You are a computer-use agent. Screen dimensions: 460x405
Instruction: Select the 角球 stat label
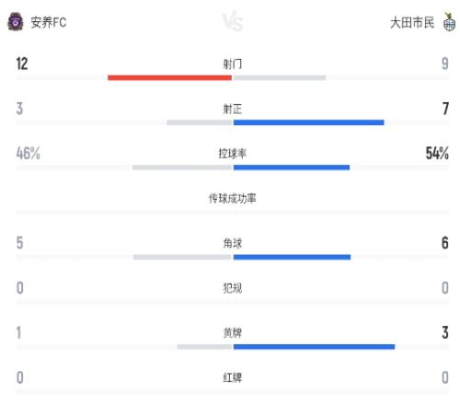[x=233, y=243]
